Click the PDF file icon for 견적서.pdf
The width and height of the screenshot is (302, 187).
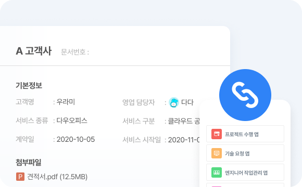(20, 177)
